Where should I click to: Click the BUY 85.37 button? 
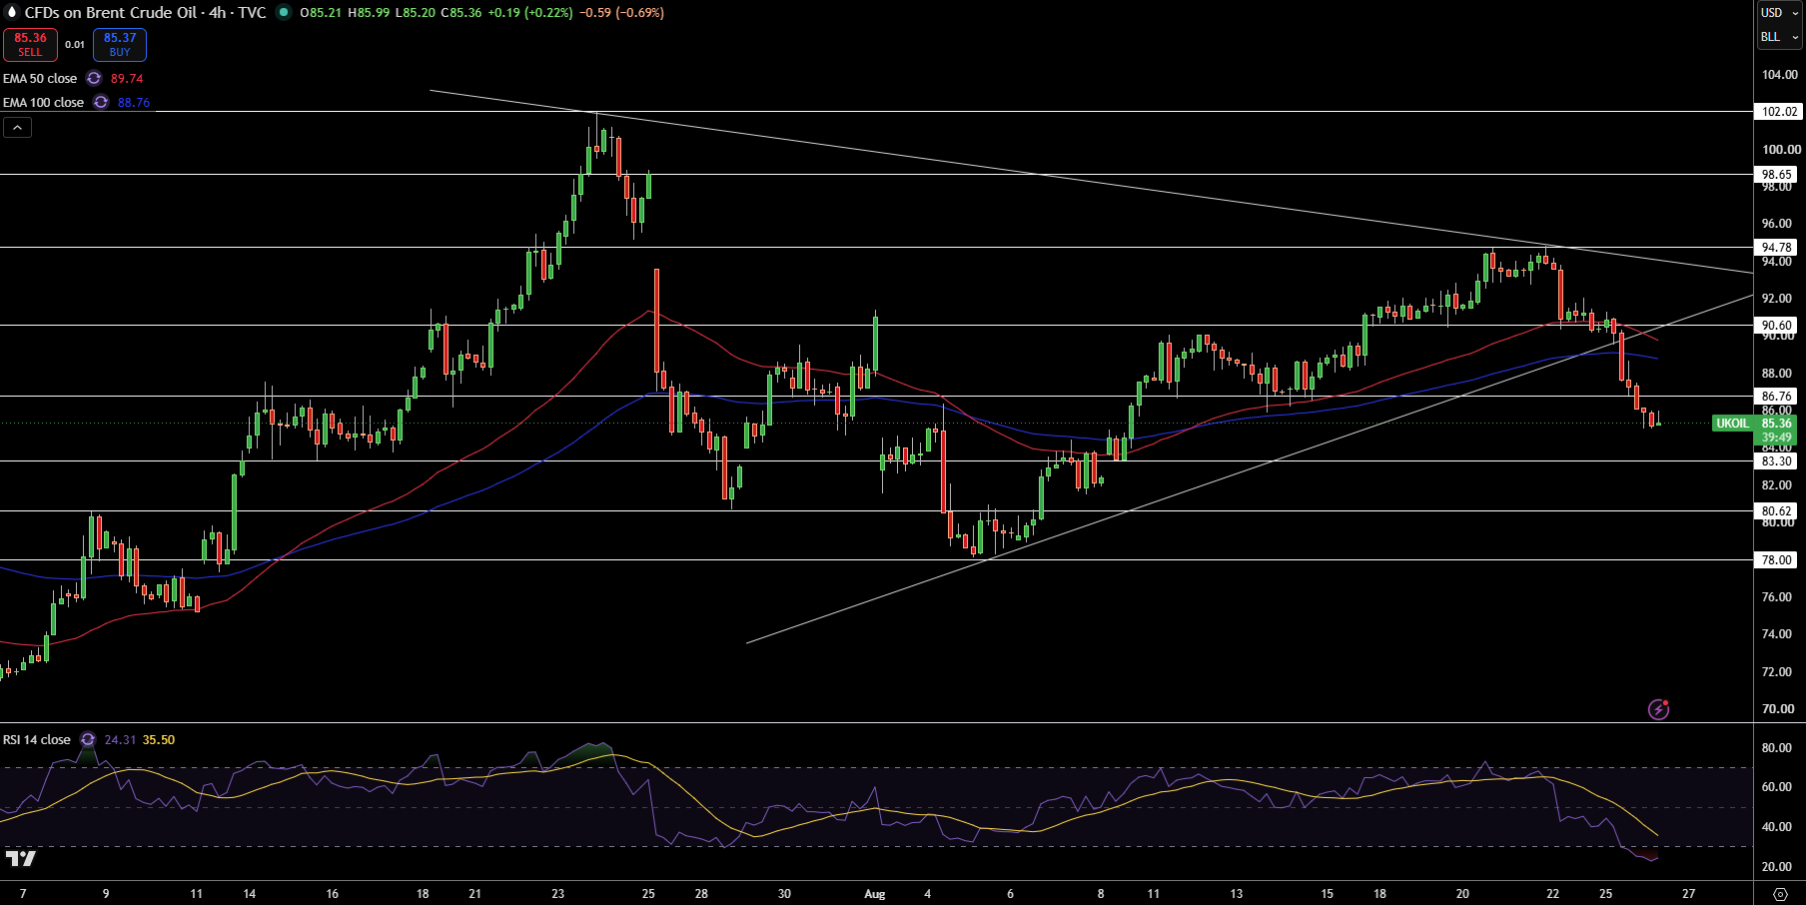pos(120,45)
